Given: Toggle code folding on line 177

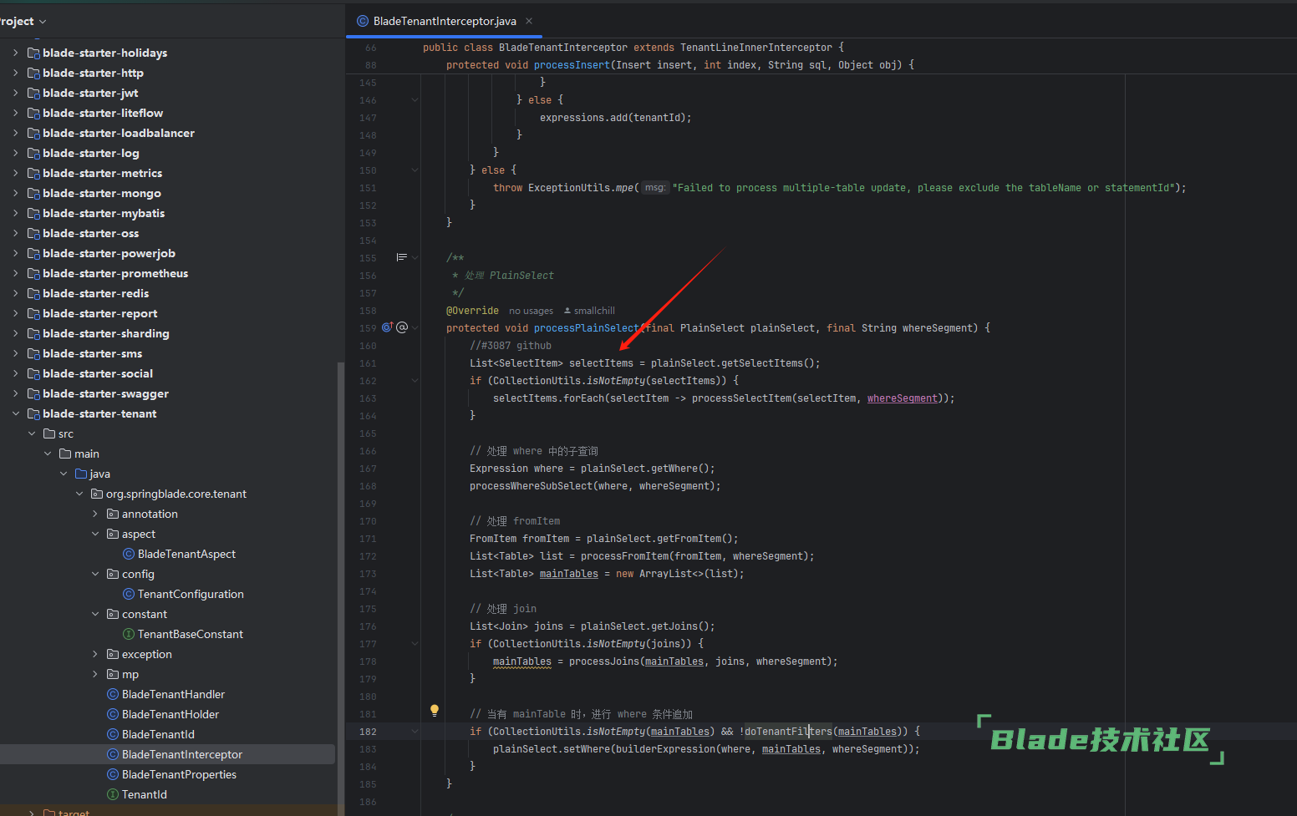Looking at the screenshot, I should (415, 644).
